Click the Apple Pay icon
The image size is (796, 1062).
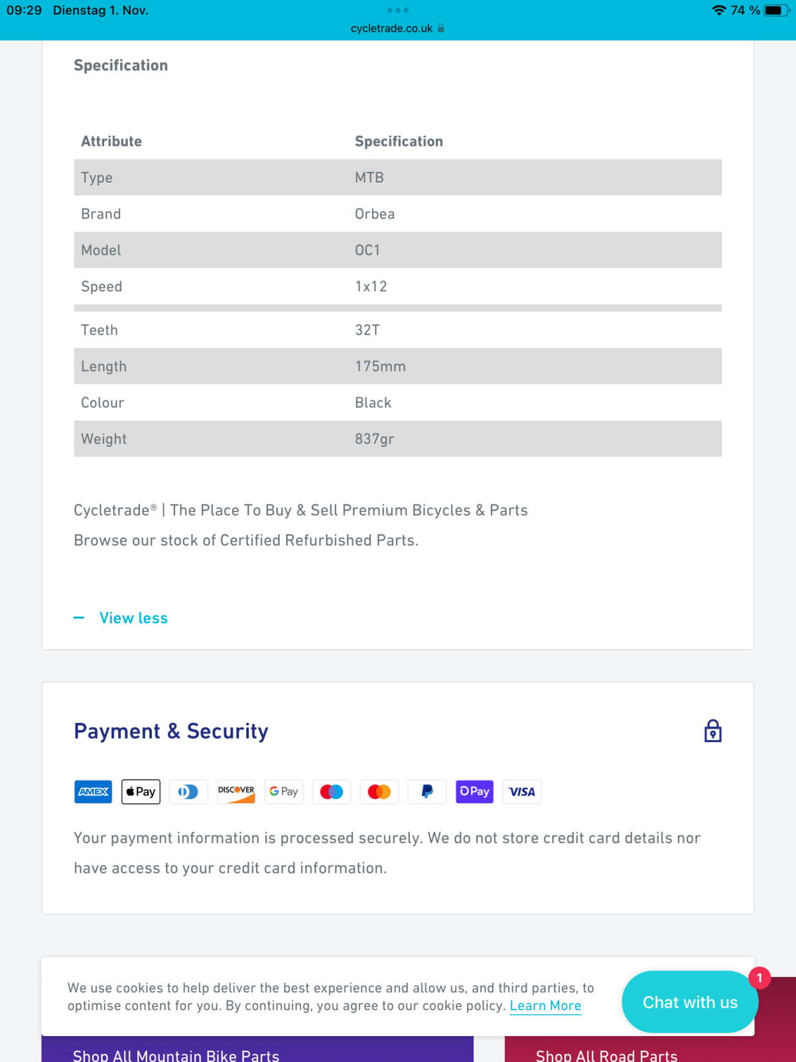point(141,791)
